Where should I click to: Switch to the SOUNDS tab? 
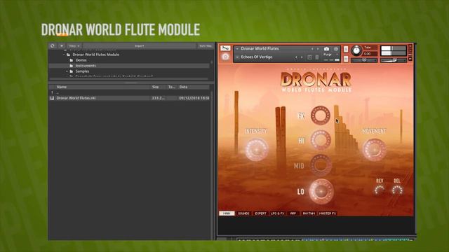coord(243,213)
